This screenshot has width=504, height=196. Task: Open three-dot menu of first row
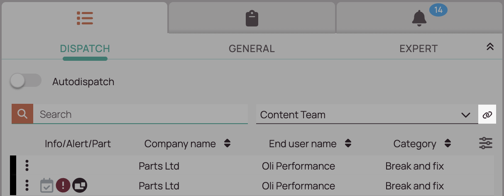[27, 165]
